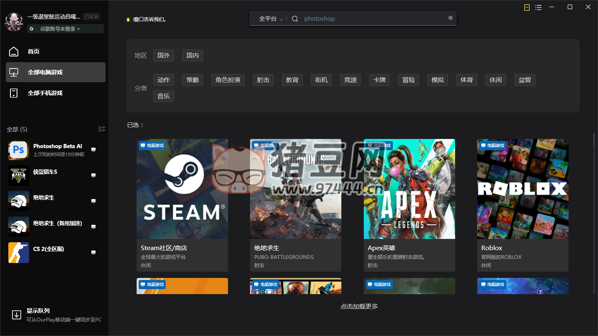Image resolution: width=598 pixels, height=336 pixels.
Task: Open the 全平台 platform dropdown
Action: (271, 19)
